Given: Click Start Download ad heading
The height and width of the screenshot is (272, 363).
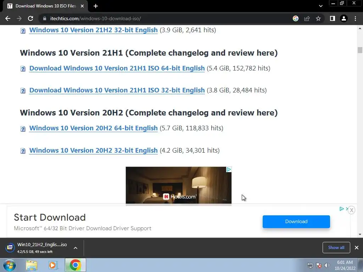Looking at the screenshot, I should (x=50, y=217).
